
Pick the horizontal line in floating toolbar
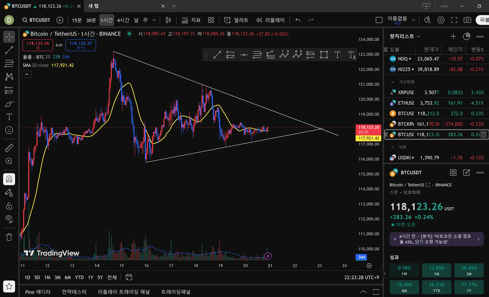(x=244, y=55)
